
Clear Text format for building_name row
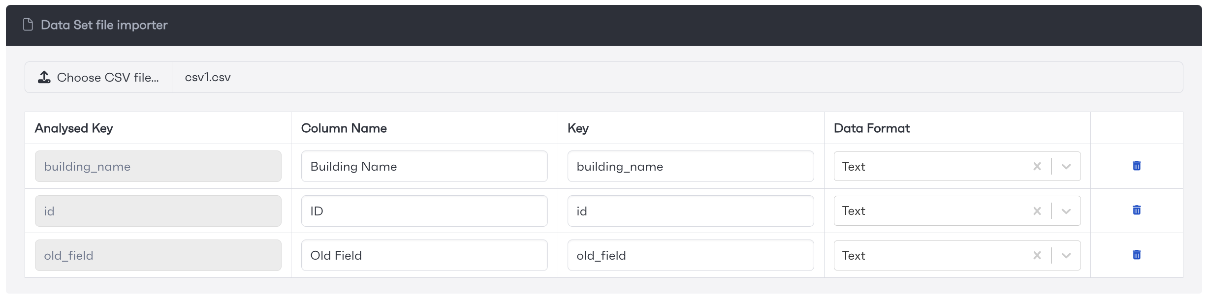point(1037,166)
